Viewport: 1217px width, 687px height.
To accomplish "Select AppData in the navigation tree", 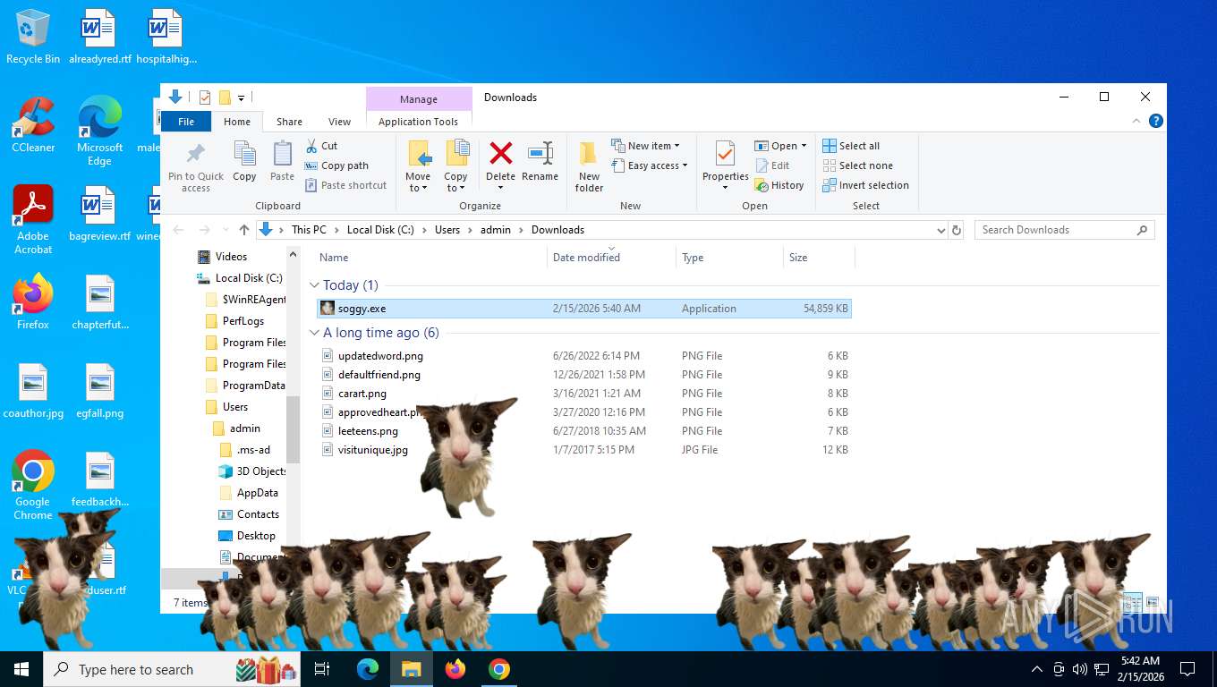I will (x=257, y=493).
